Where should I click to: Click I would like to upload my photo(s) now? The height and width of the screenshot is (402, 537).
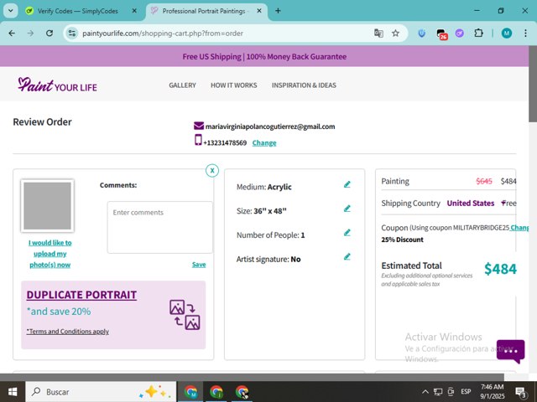[x=50, y=254]
